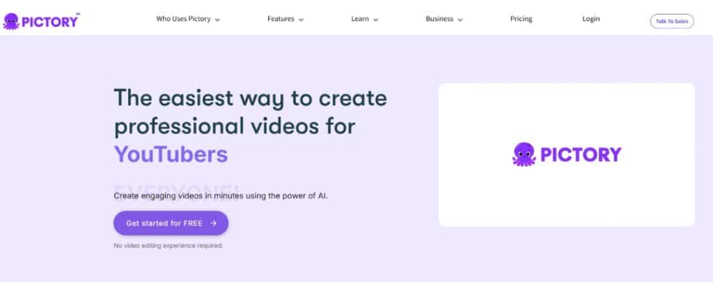The width and height of the screenshot is (713, 282).
Task: Open the Learn menu
Action: pos(360,19)
